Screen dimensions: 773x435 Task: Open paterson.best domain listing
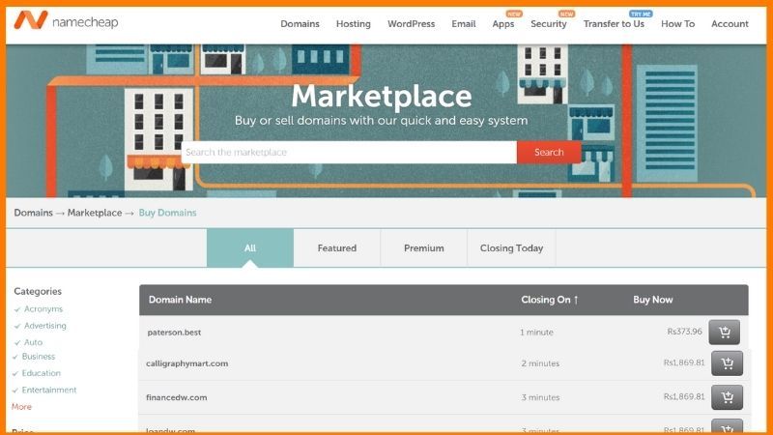(x=174, y=333)
